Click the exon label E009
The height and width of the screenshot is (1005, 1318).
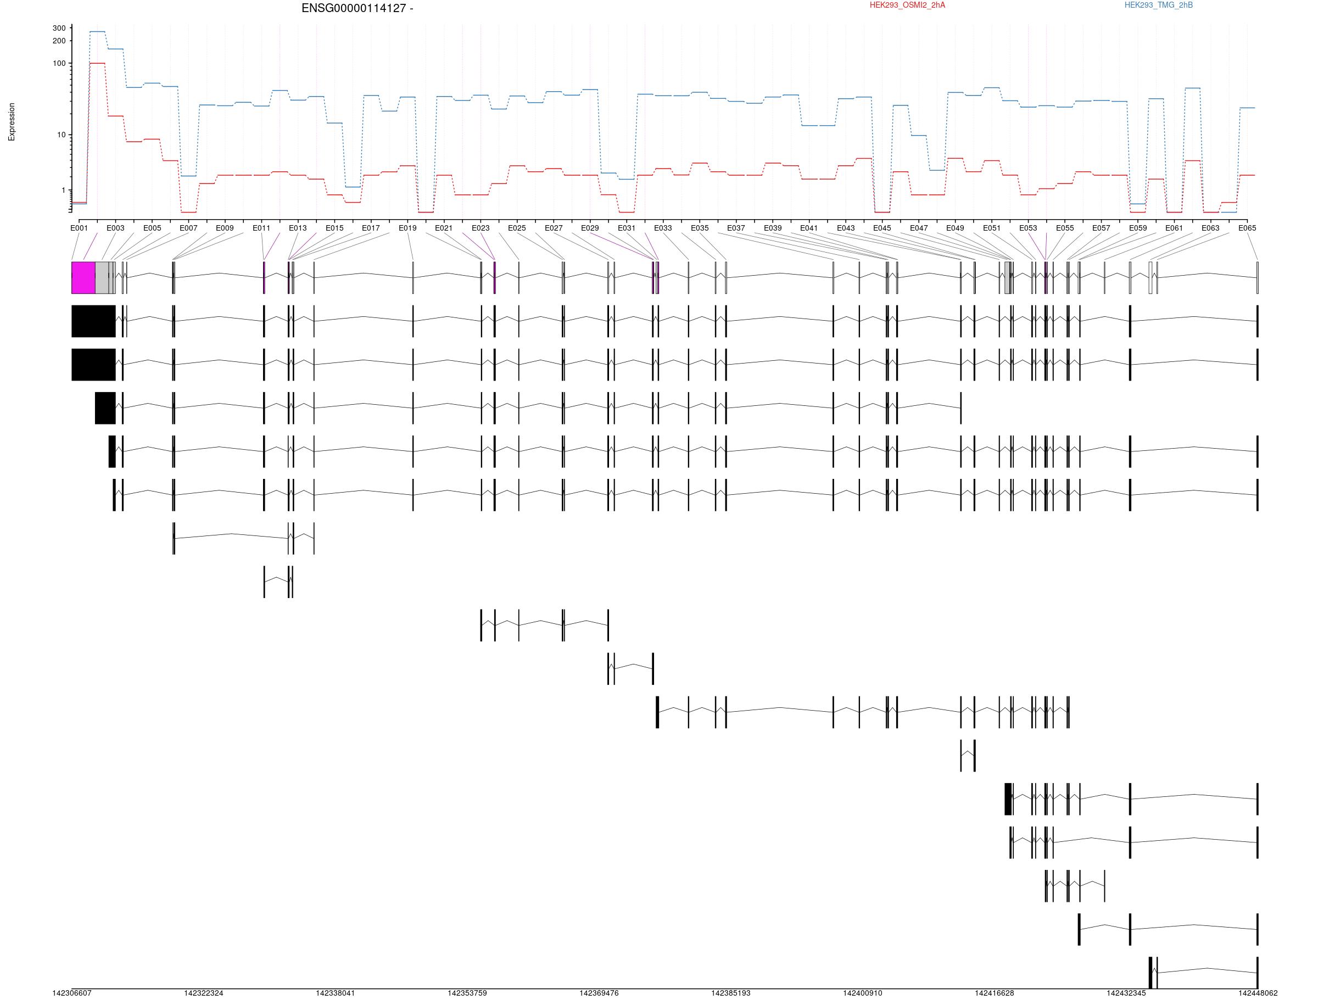coord(225,228)
